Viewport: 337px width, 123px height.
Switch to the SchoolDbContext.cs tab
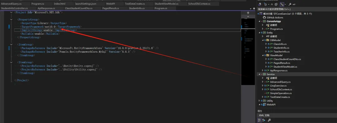click(199, 4)
